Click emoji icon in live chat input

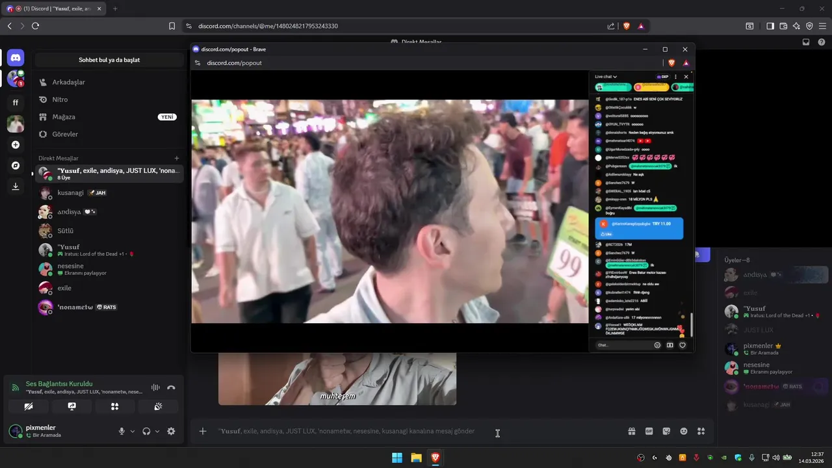657,345
